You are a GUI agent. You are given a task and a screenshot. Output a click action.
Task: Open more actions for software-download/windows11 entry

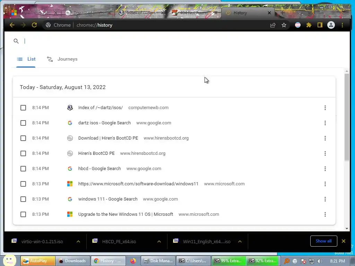[325, 184]
